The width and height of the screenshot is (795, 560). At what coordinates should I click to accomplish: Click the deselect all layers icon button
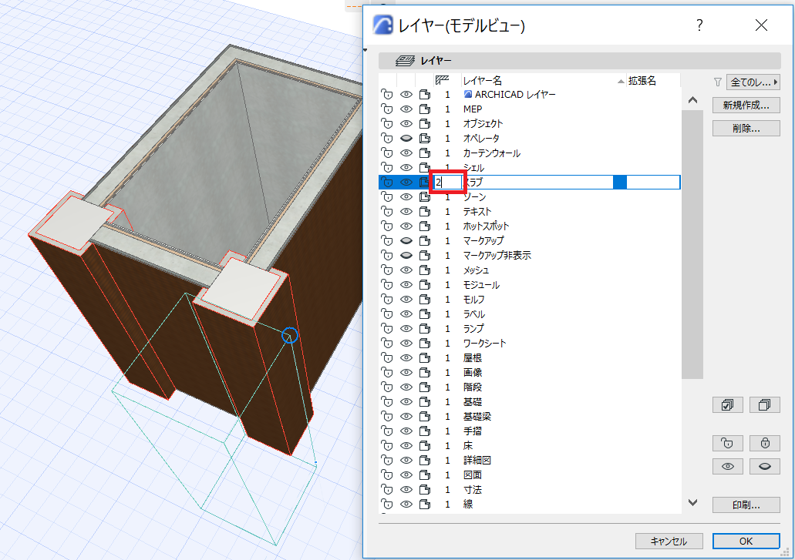click(x=765, y=405)
